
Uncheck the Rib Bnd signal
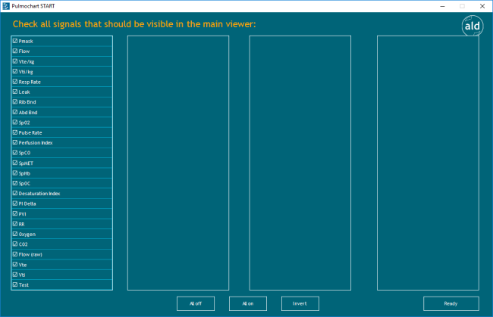(15, 102)
